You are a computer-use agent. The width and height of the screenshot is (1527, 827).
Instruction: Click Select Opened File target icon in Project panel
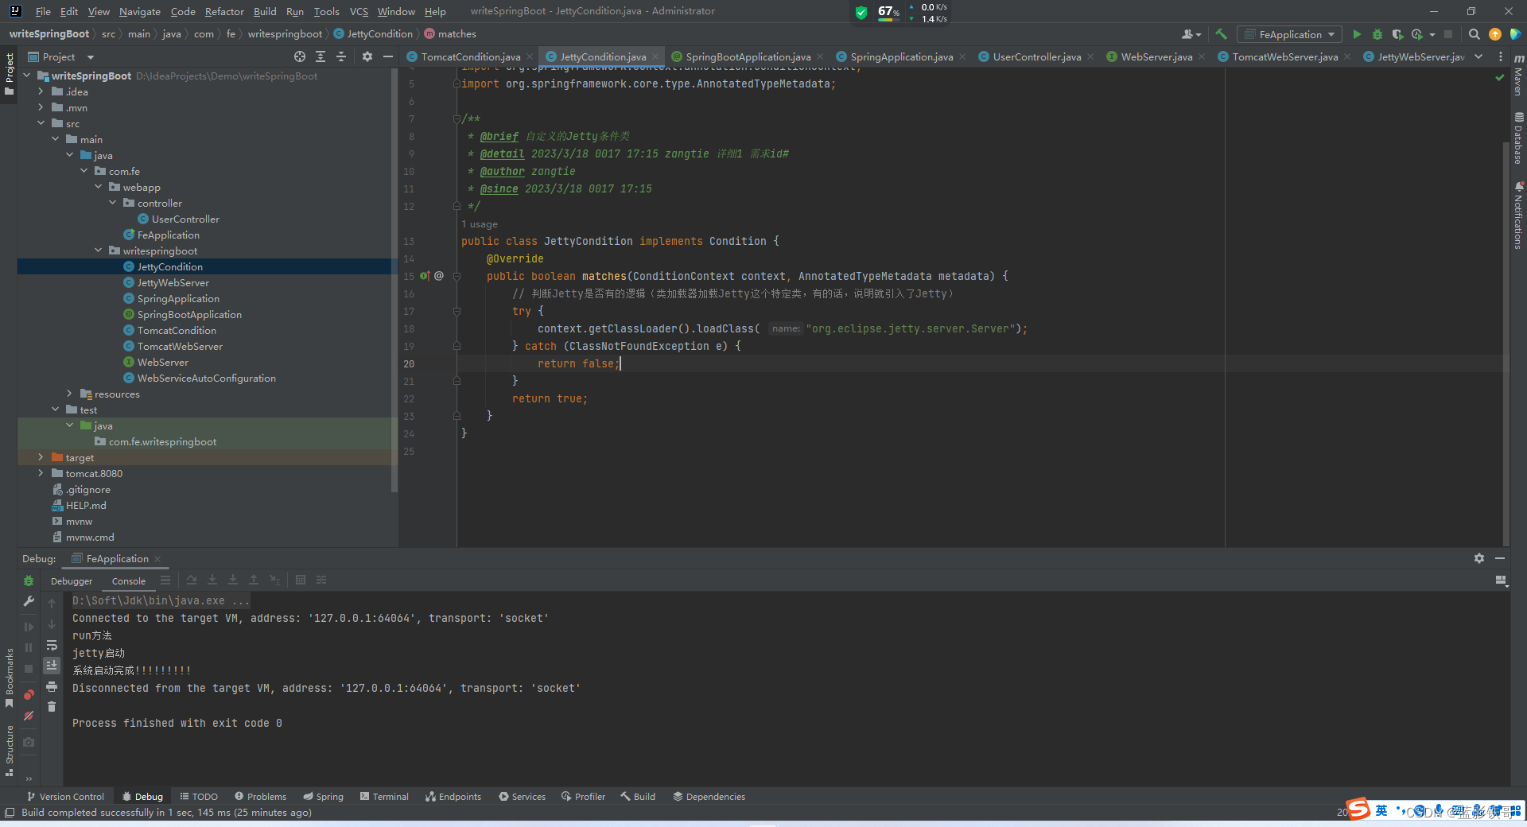(x=299, y=56)
